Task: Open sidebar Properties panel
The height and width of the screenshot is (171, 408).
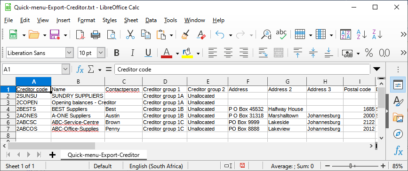Action: point(398,85)
